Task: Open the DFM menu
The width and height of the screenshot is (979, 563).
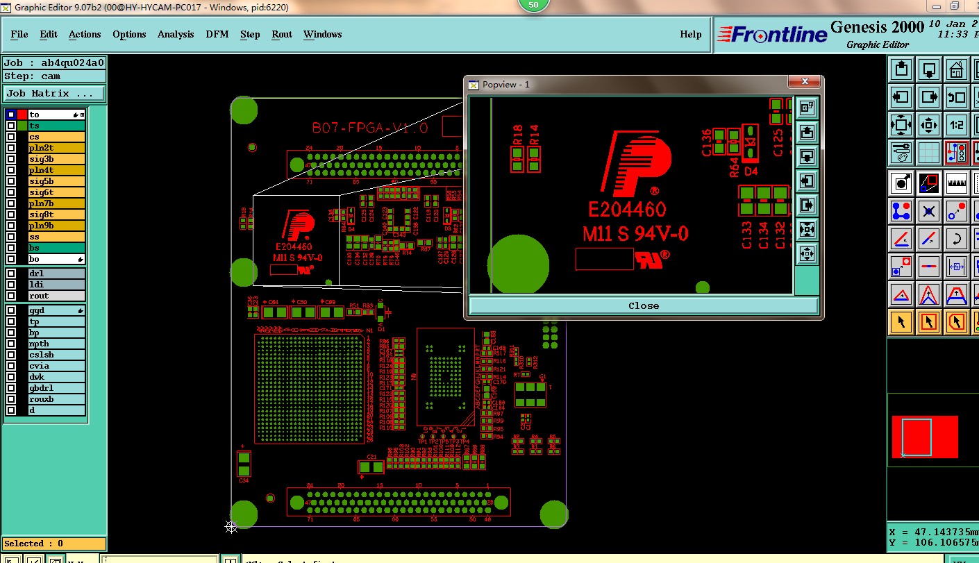Action: point(217,34)
